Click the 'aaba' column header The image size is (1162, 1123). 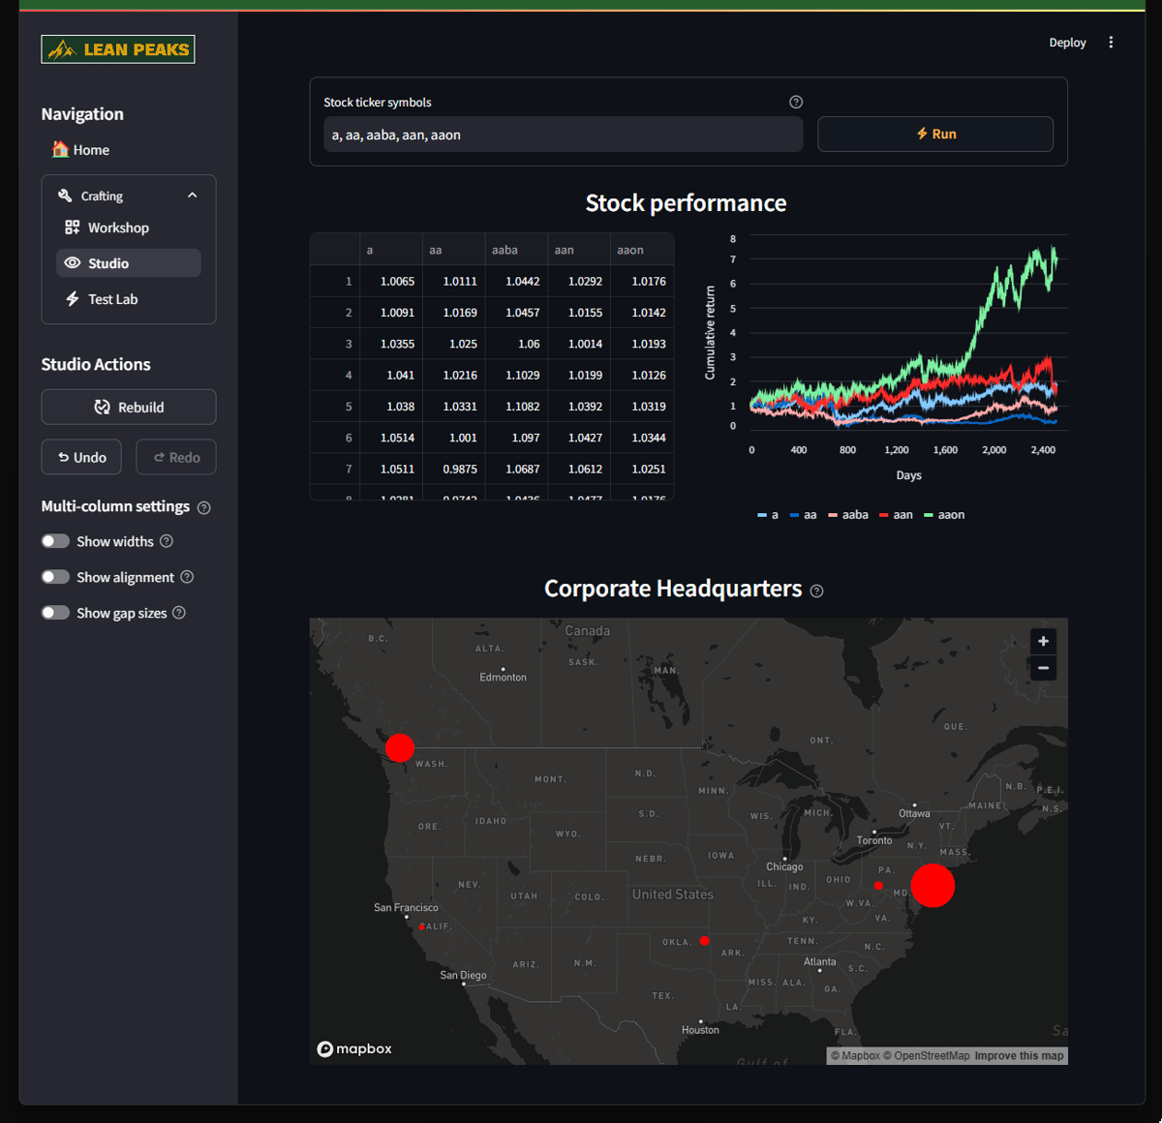coord(516,250)
